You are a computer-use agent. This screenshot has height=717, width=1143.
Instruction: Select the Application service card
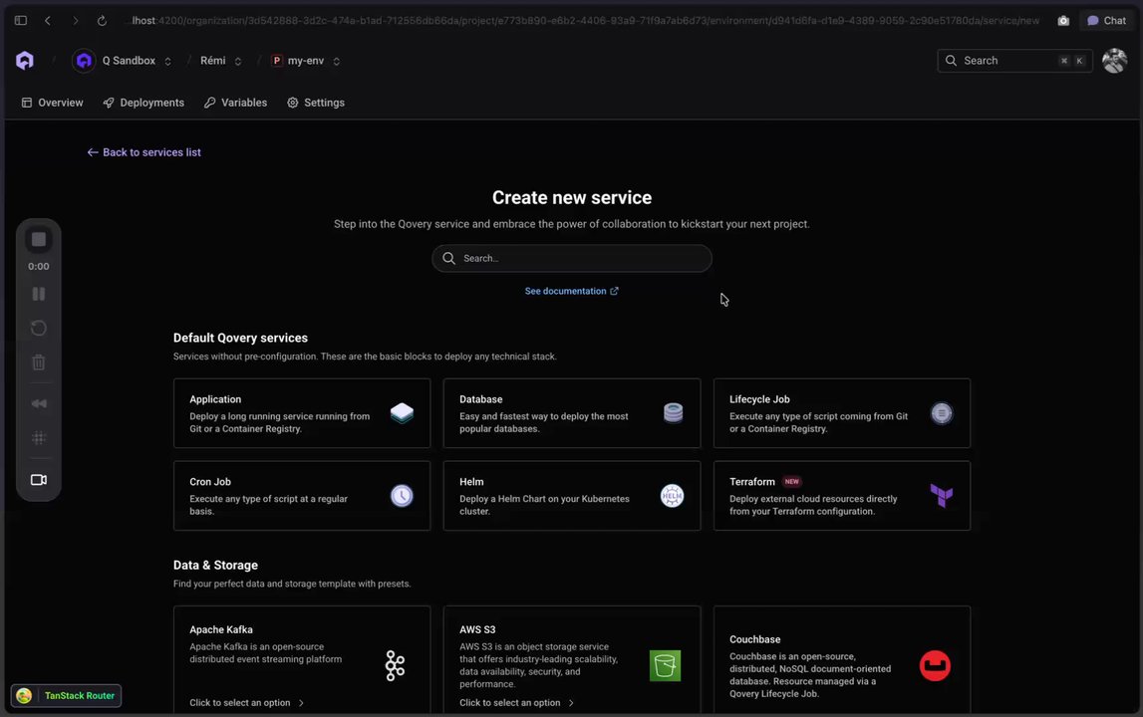tap(302, 413)
